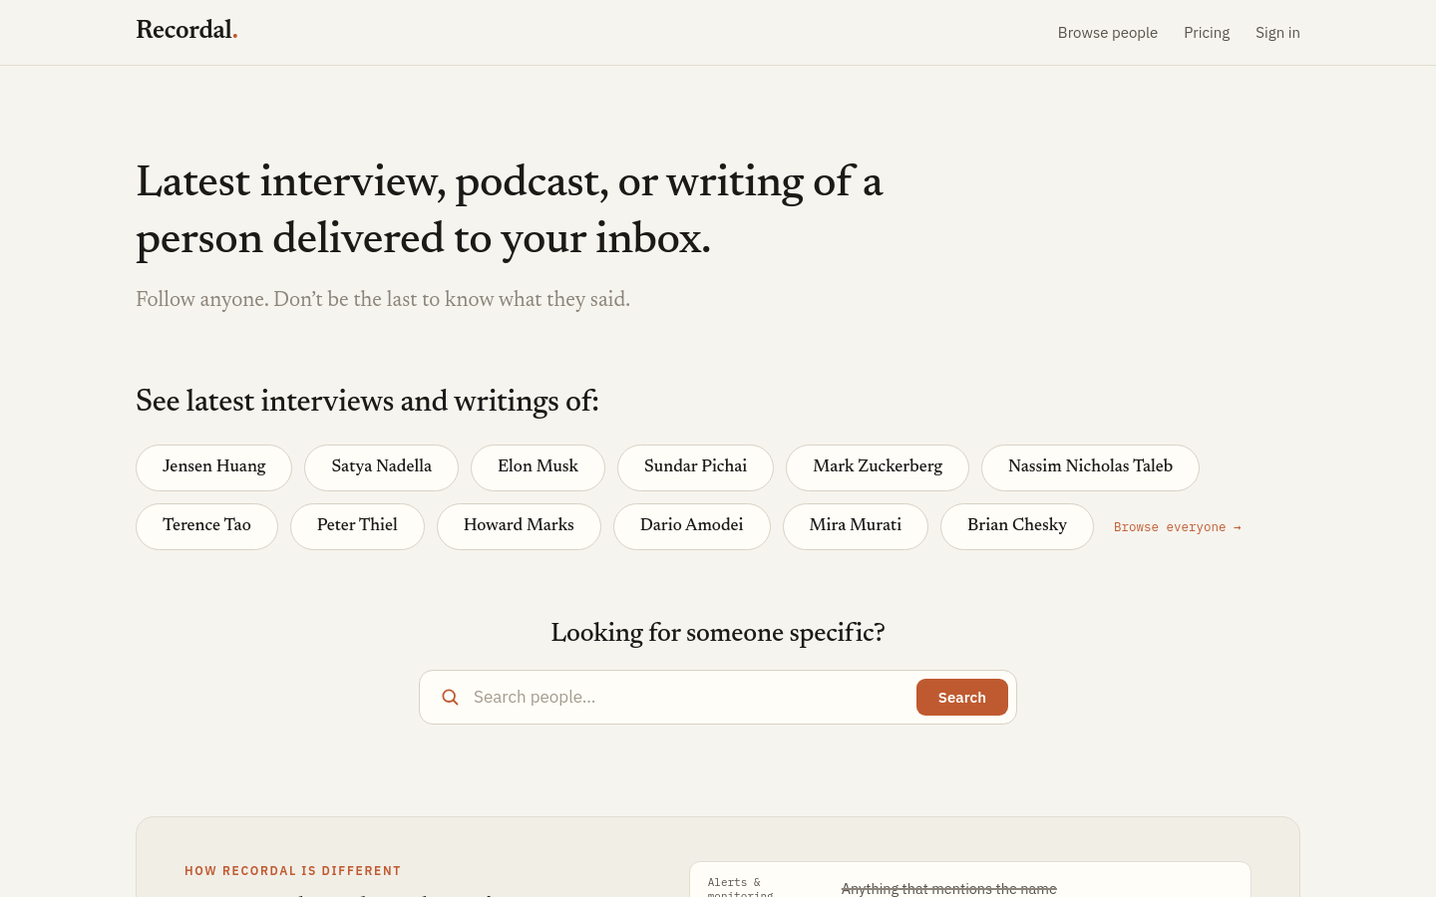Click the magnifying glass search icon
Screen dimensions: 1436x897
coord(450,697)
